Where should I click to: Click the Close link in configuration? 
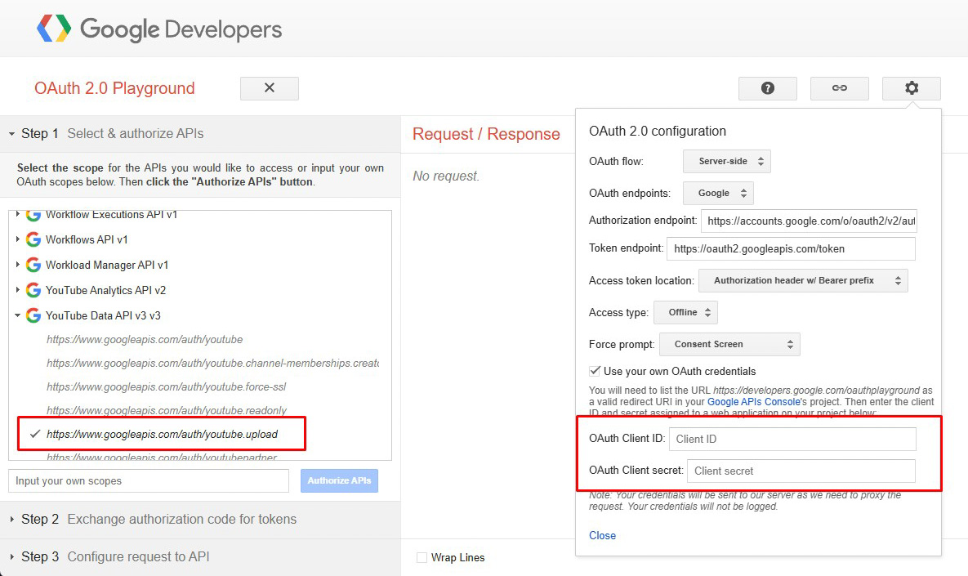tap(602, 535)
